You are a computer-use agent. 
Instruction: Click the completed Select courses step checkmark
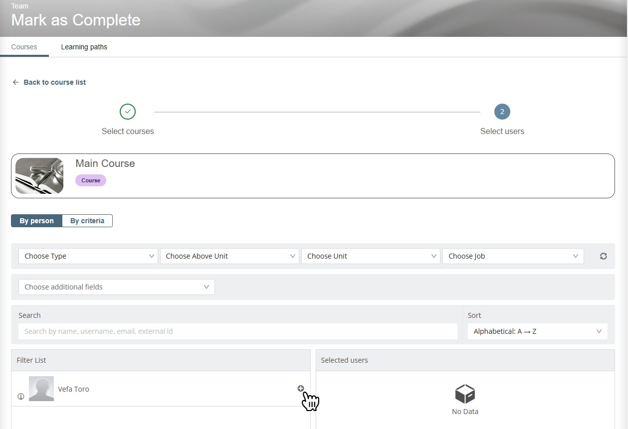128,112
